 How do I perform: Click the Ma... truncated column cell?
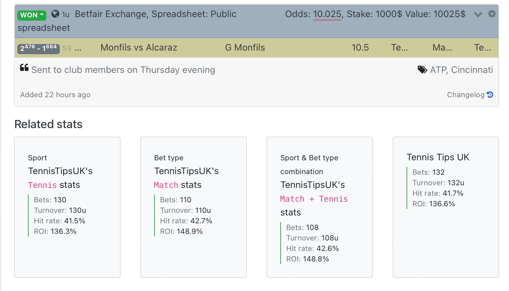[x=442, y=48]
